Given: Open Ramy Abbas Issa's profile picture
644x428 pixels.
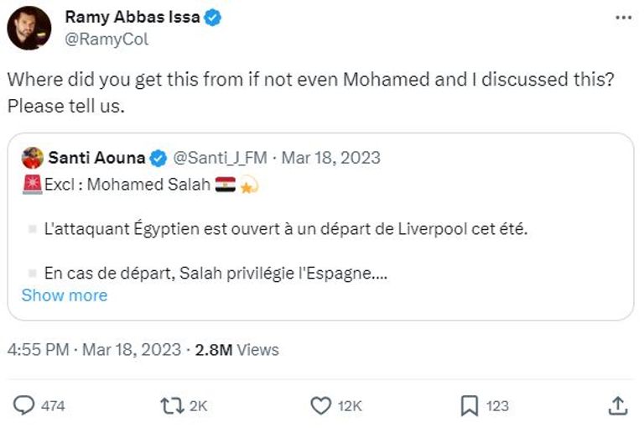Looking at the screenshot, I should (29, 28).
